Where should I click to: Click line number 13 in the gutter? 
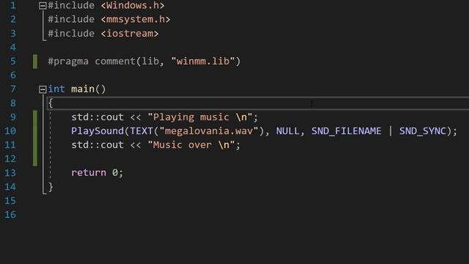coord(10,173)
